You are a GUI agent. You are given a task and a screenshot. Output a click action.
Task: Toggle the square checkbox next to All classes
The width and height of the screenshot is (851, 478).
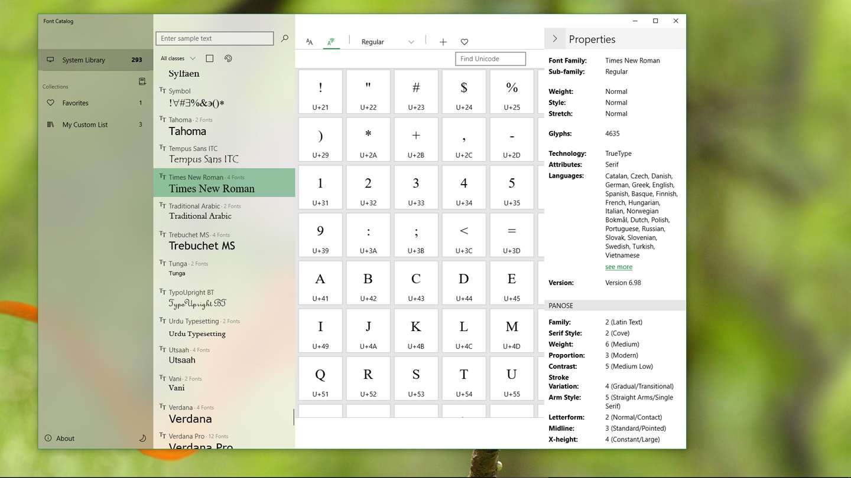point(209,58)
